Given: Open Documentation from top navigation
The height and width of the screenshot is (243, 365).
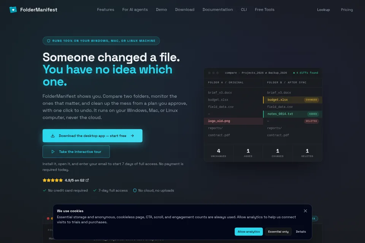Looking at the screenshot, I should coord(217,9).
